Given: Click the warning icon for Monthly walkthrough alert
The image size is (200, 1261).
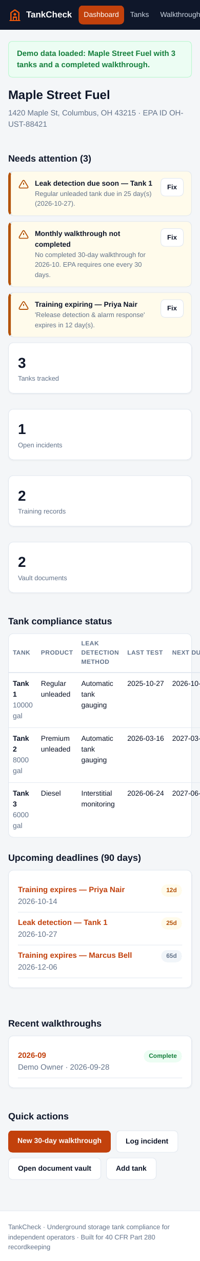Looking at the screenshot, I should [x=24, y=234].
